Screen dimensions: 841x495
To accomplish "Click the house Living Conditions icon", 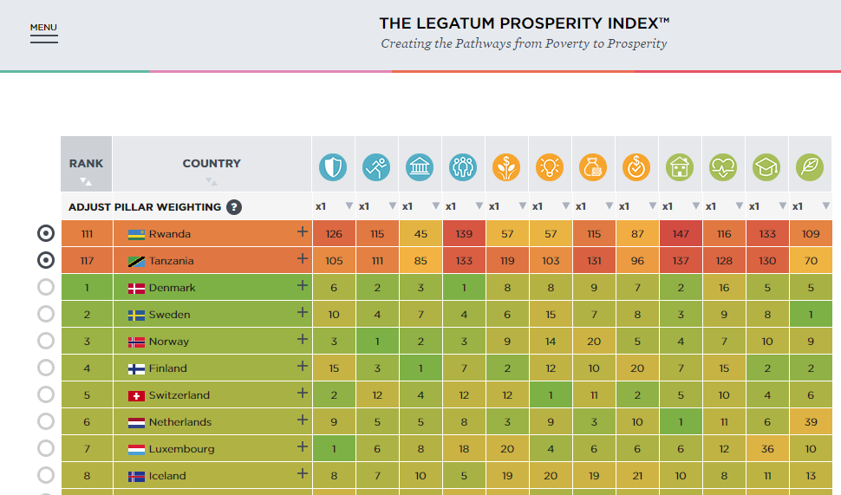I will (x=680, y=166).
